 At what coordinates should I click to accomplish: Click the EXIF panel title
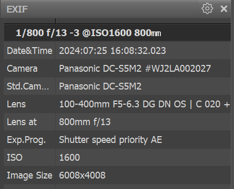click(17, 9)
